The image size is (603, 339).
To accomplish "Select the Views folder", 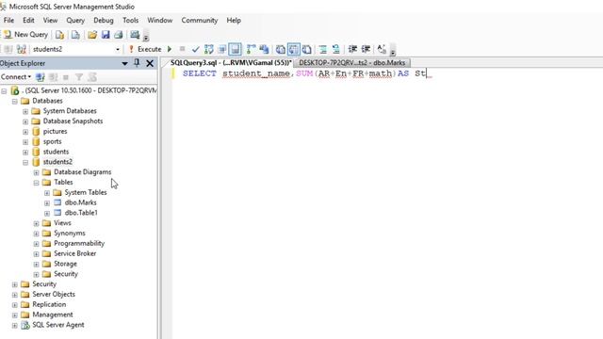I will (x=62, y=223).
